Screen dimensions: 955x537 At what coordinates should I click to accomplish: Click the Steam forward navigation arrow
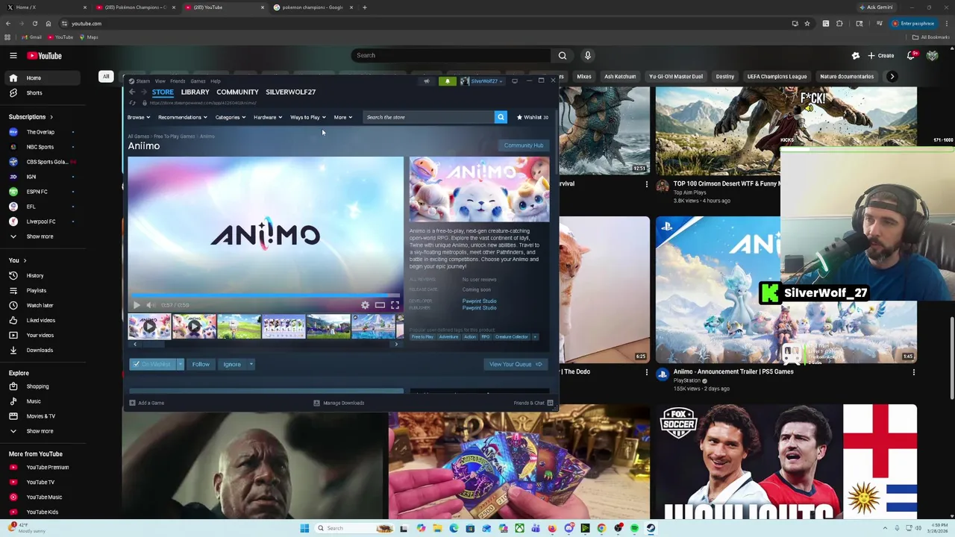point(143,92)
